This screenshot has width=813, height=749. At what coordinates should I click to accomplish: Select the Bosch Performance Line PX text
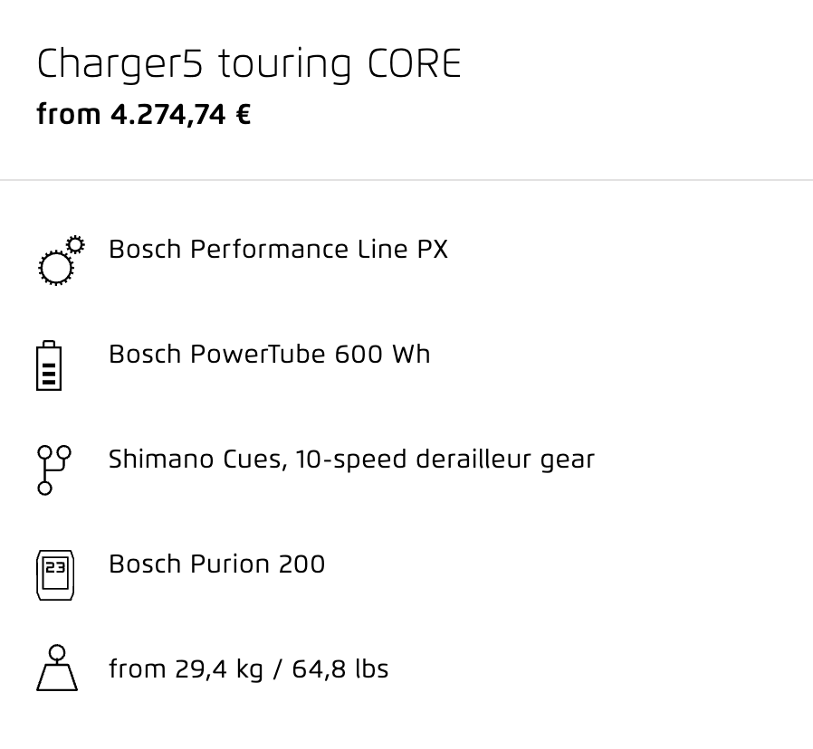279,249
